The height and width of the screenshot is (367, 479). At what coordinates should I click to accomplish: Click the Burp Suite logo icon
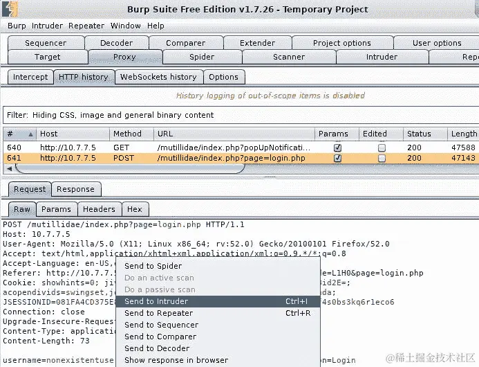point(10,9)
